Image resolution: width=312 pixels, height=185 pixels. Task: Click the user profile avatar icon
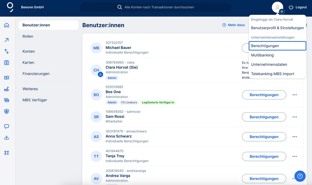point(277,7)
